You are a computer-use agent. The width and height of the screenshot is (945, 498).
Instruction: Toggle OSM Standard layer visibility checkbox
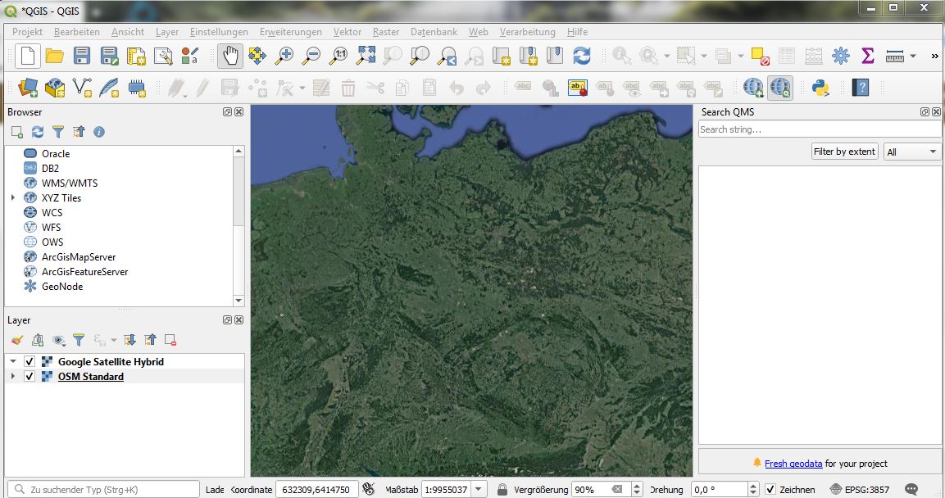click(30, 377)
